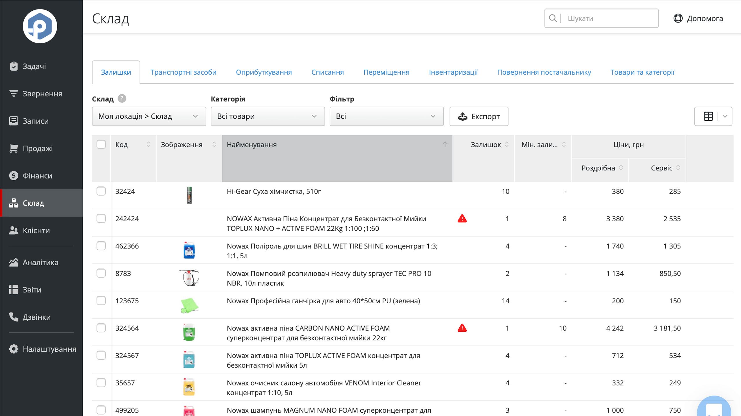Click green canister thumbnail for code 324564
Image resolution: width=741 pixels, height=416 pixels.
(x=189, y=332)
